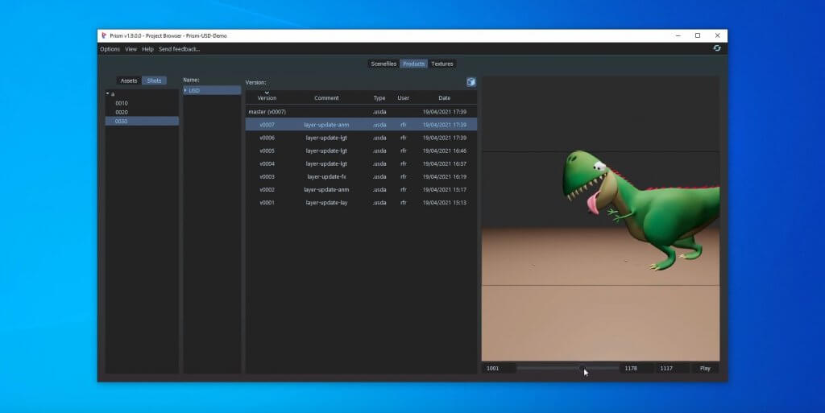825x413 pixels.
Task: Click the layer-update-fx comment cell
Action: [x=326, y=176]
